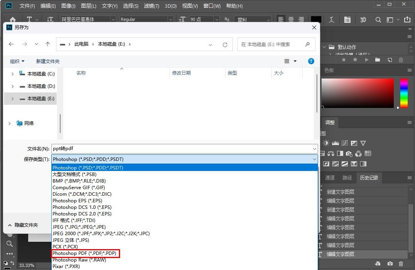Set right text alignment

pos(301,19)
